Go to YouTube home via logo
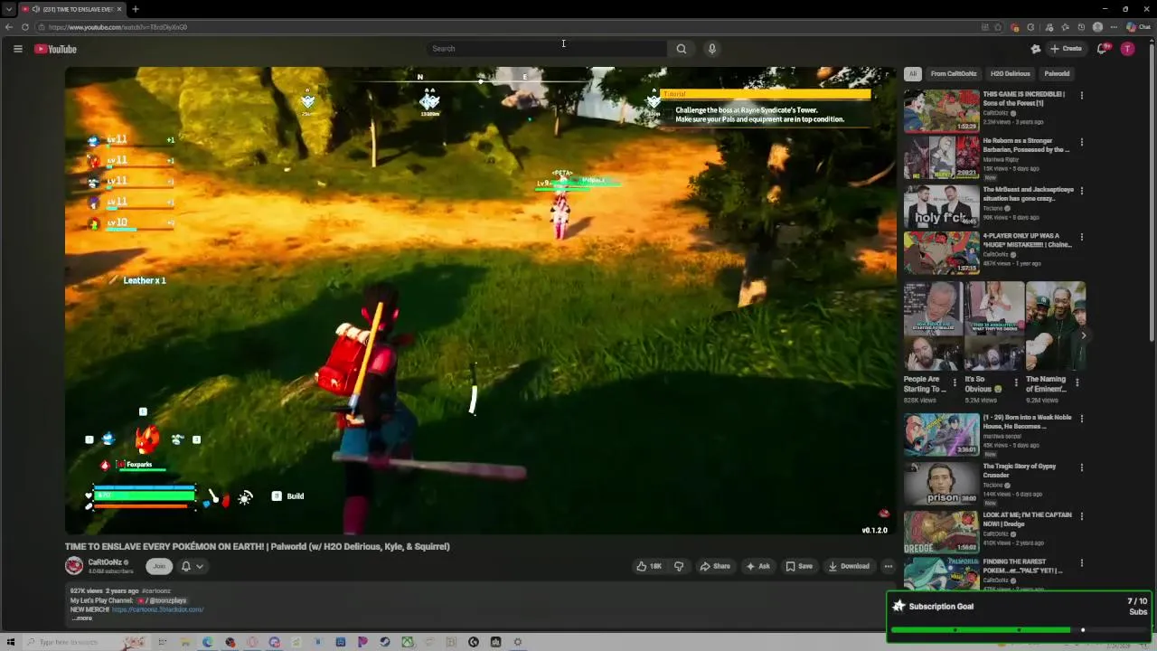The height and width of the screenshot is (651, 1157). point(55,49)
